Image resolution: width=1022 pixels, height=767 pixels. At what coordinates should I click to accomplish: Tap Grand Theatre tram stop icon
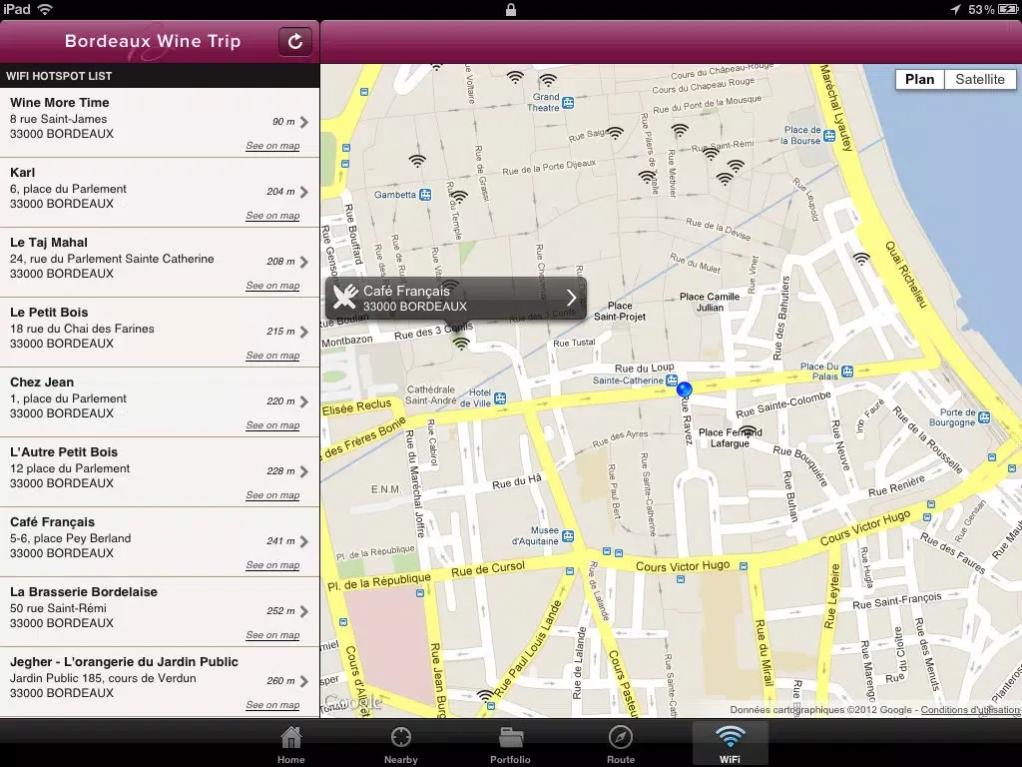click(x=568, y=103)
